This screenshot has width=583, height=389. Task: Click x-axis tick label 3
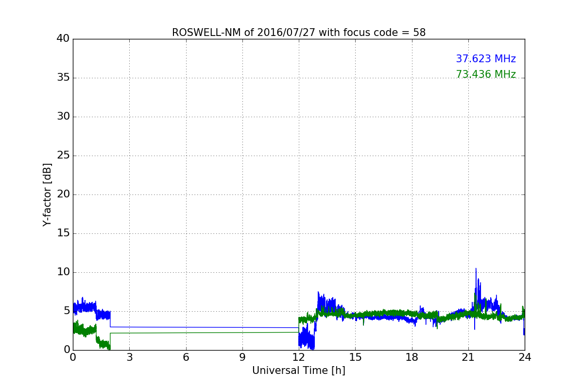129,357
